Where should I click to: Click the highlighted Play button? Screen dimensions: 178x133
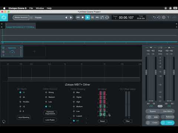click(88, 17)
